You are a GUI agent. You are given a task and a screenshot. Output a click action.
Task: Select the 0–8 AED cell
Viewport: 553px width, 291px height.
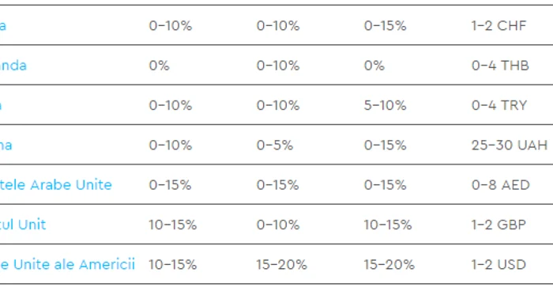pos(500,185)
